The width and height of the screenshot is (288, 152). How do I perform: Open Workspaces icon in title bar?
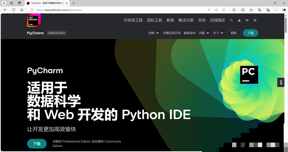11,3
